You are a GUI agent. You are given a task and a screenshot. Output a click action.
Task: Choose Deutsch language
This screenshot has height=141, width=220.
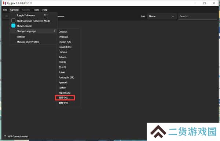(x=63, y=32)
